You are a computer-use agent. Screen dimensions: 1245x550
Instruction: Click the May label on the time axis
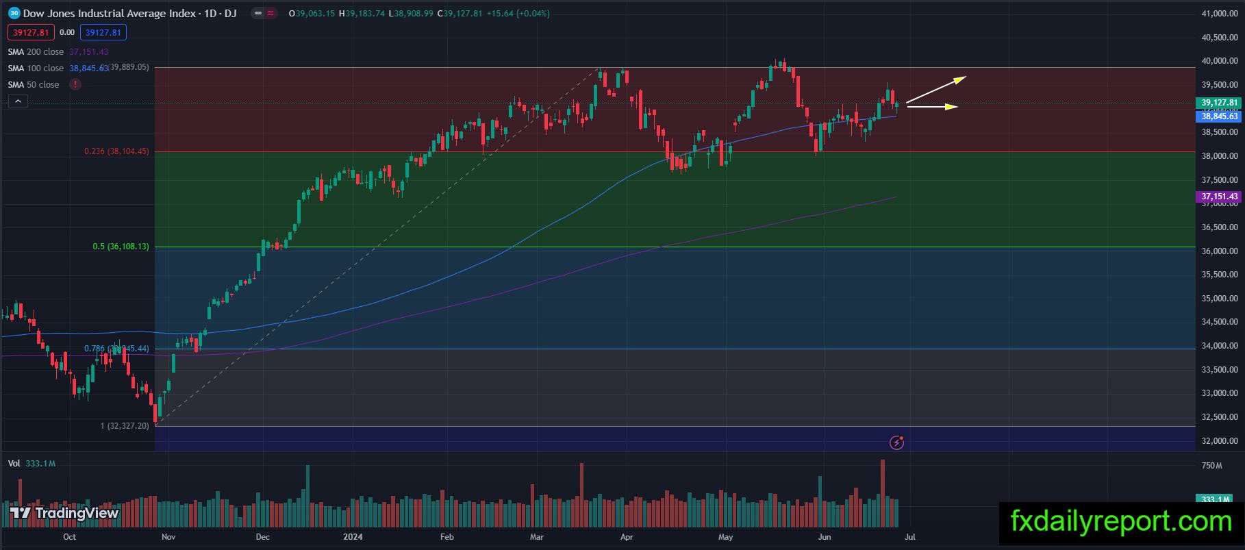726,537
